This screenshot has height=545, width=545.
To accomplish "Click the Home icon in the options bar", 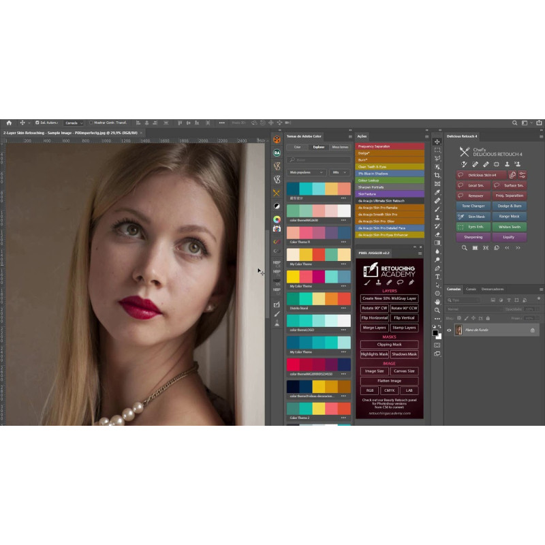I will coord(9,123).
